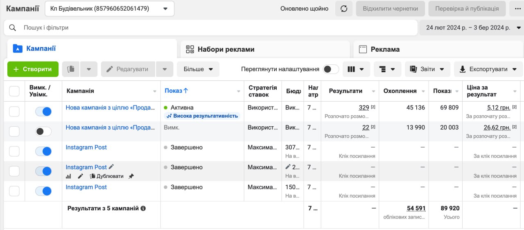
Task: Open the Нова кампанія link in the Вимк. row
Action: tap(111, 128)
